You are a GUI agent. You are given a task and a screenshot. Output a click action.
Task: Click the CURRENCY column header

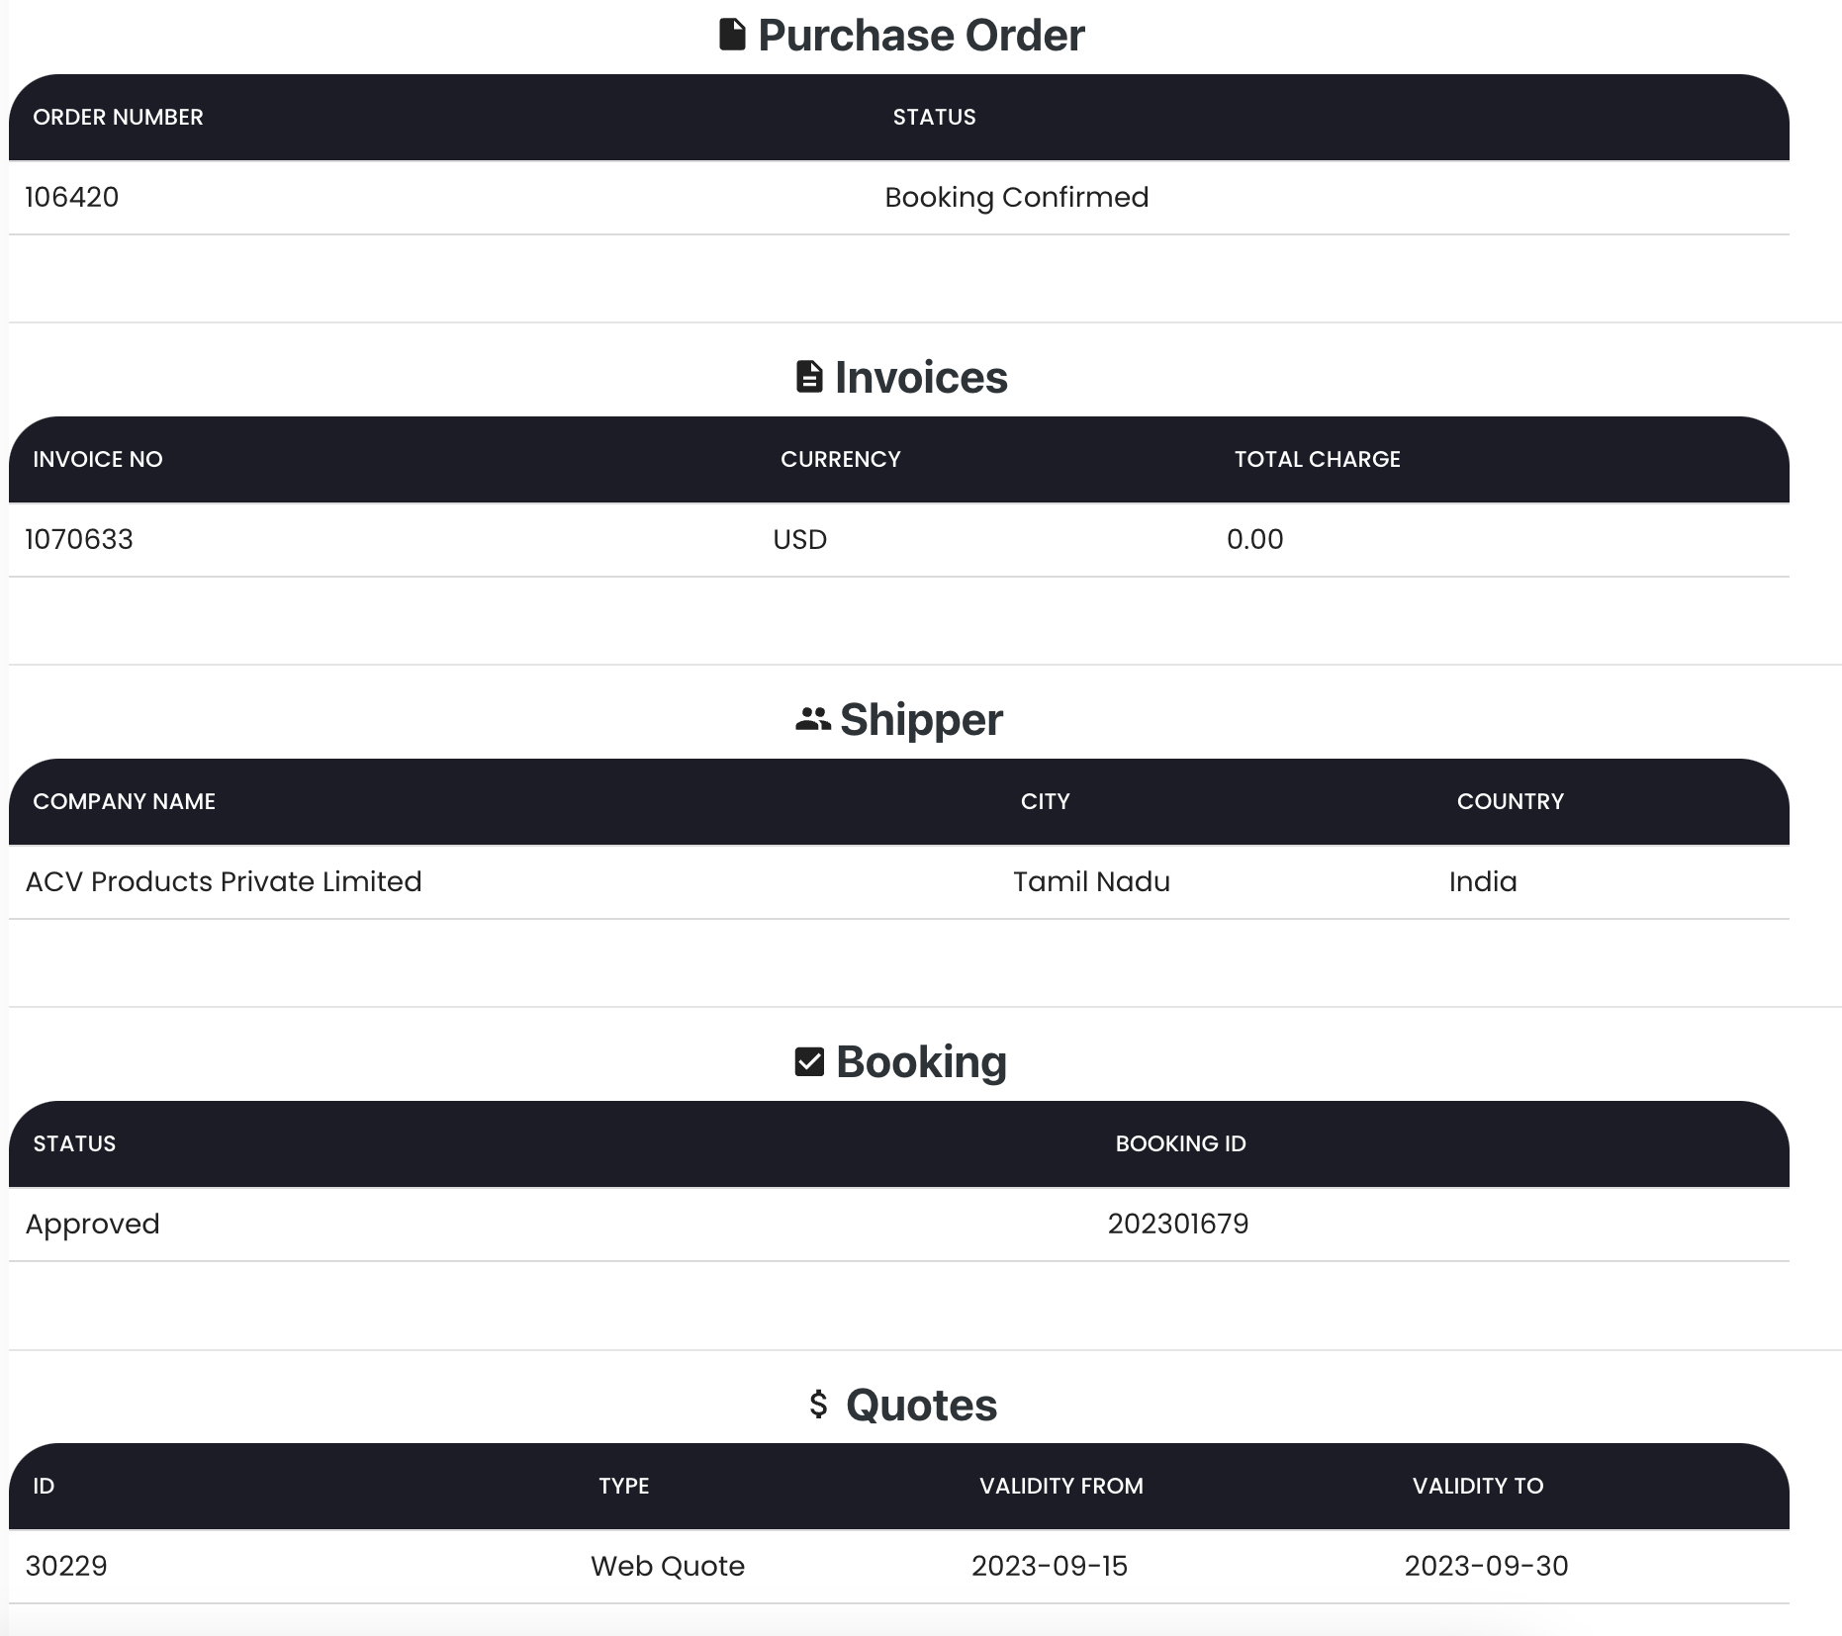840,459
